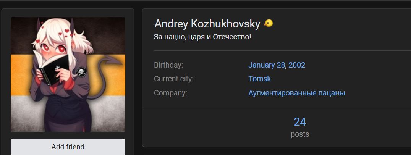Click the Current city field label
Image resolution: width=411 pixels, height=155 pixels.
(173, 79)
